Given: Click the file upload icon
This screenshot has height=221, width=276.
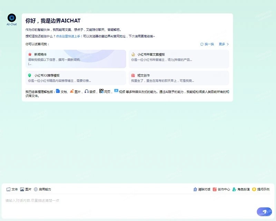Looking at the screenshot, I should click(x=8, y=189).
